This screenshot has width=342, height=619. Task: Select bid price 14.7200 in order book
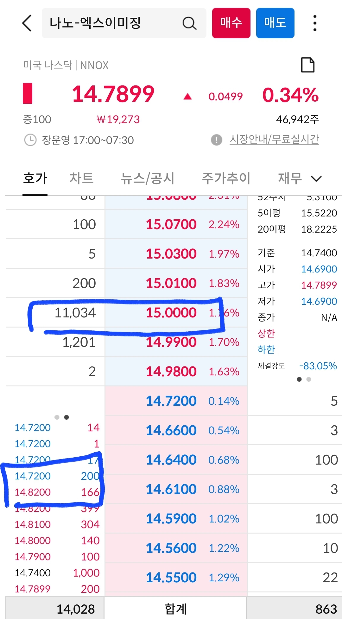pos(171,401)
